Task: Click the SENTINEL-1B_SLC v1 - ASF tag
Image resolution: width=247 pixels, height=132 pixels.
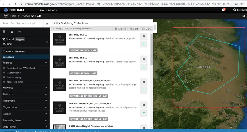Action: tap(83, 73)
